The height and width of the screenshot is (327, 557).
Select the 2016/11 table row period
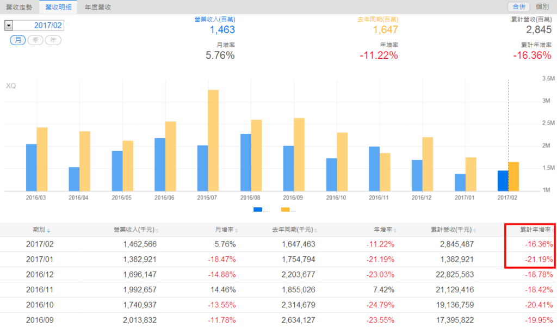pyautogui.click(x=39, y=289)
